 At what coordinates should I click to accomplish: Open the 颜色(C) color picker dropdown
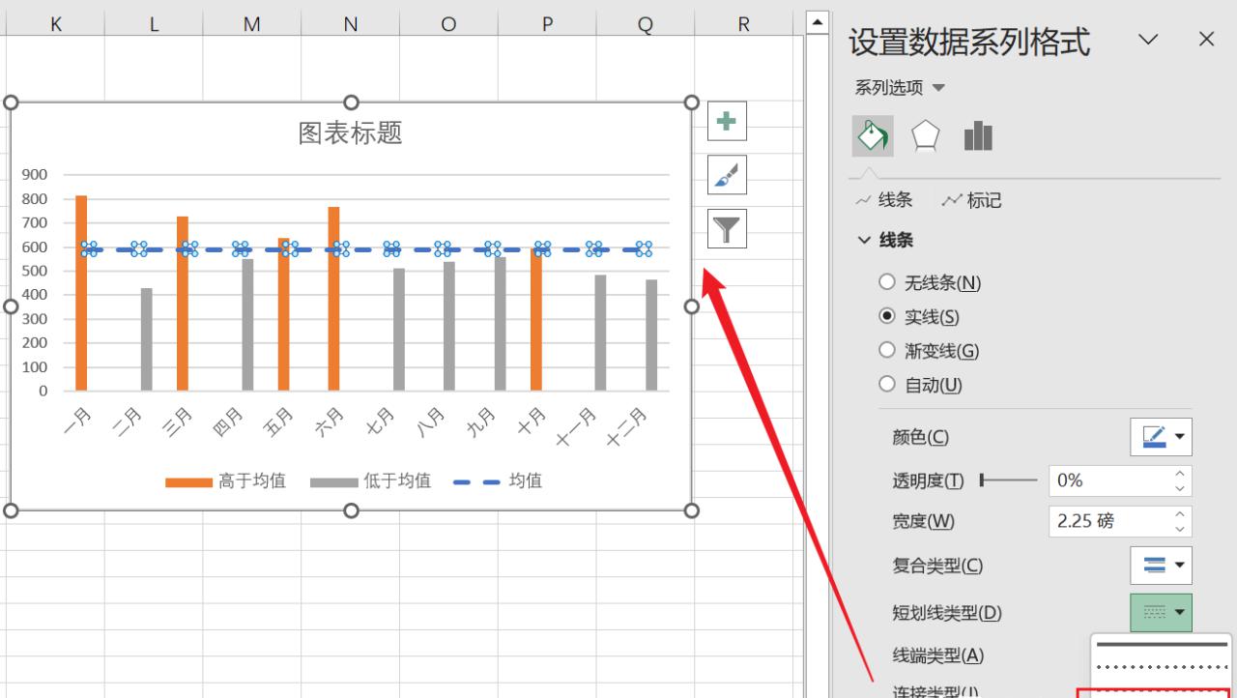click(1161, 437)
